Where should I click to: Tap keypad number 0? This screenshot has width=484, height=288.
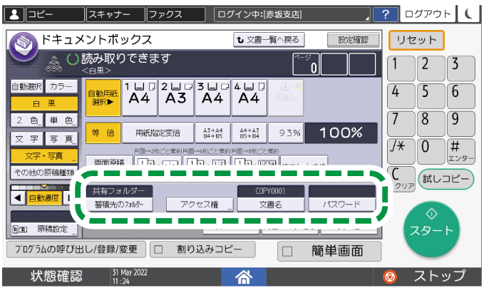431,151
